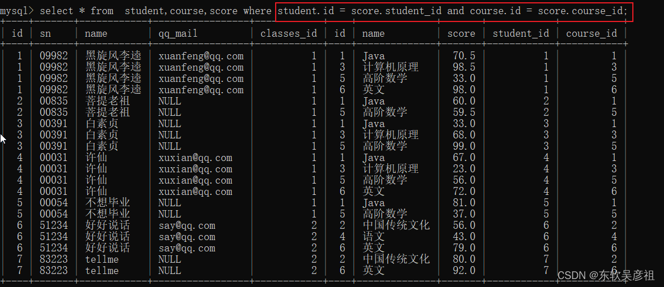This screenshot has height=287, width=664.
Task: Click 'Java' in the row scoring 70.5
Action: pos(374,56)
